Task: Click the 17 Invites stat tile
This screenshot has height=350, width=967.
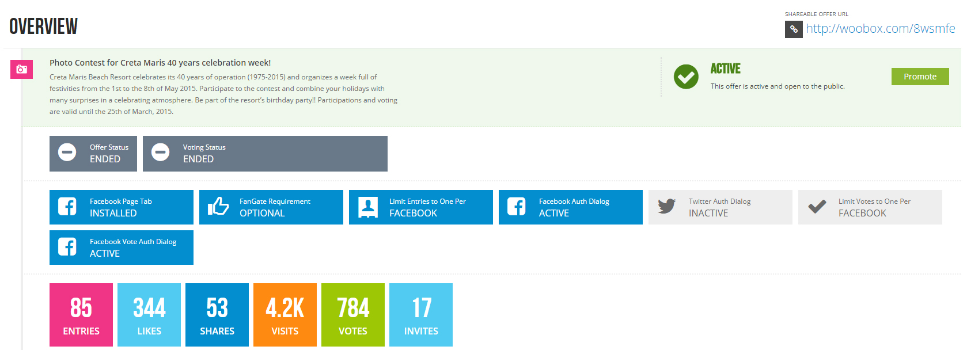Action: 421,315
